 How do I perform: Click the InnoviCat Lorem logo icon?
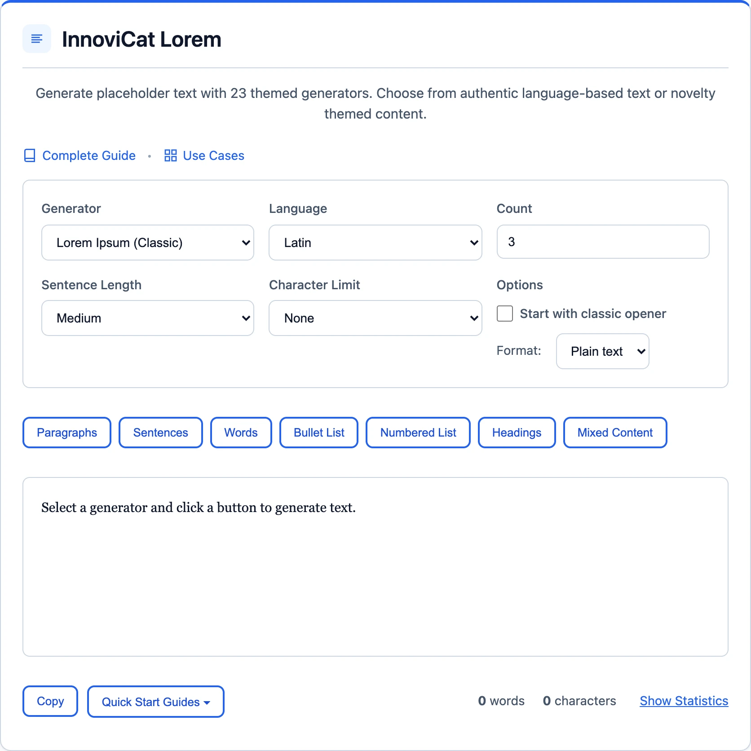(37, 39)
